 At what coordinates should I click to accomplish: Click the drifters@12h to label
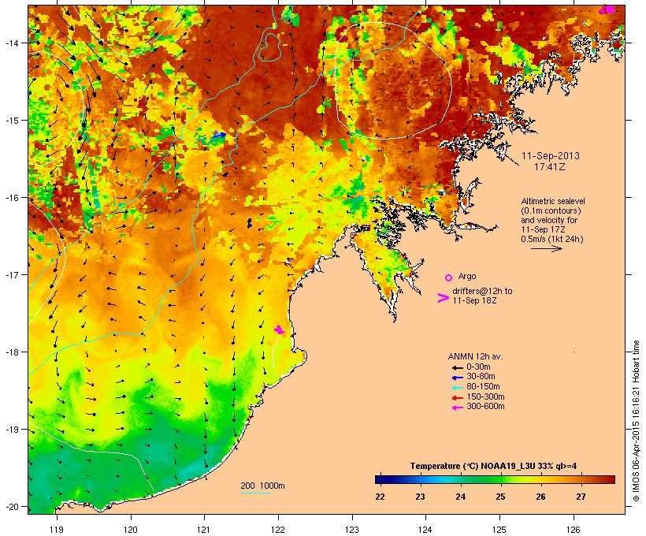[x=482, y=291]
